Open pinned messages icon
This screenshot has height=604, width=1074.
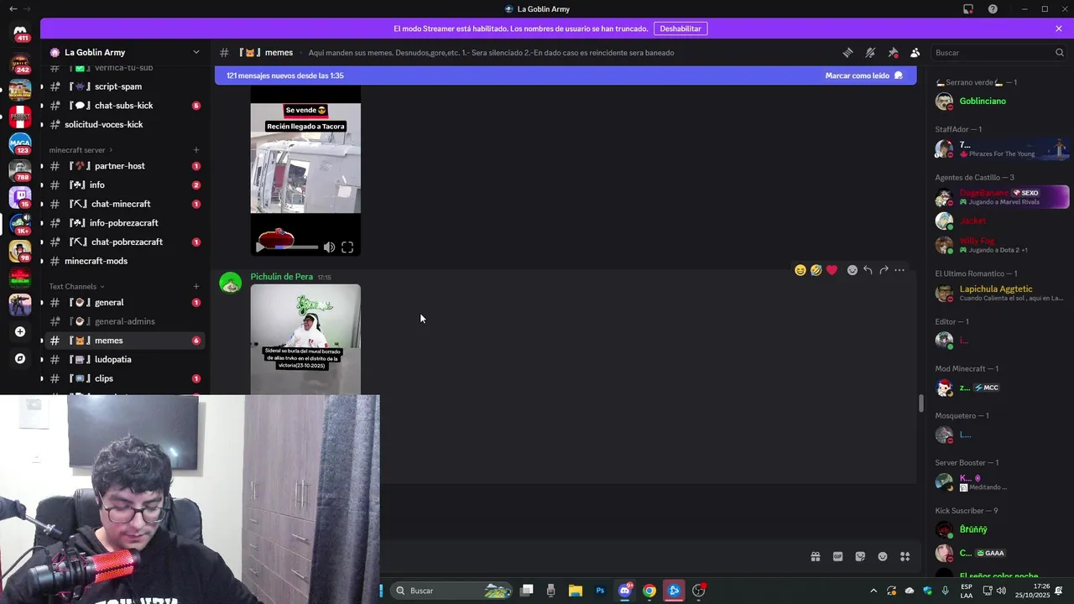pyautogui.click(x=893, y=52)
